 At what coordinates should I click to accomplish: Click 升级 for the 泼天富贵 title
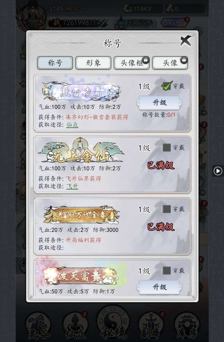pyautogui.click(x=159, y=287)
